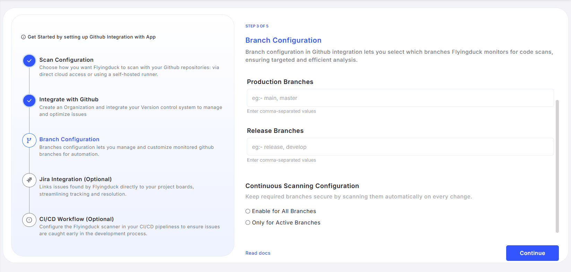The height and width of the screenshot is (272, 571).
Task: Click the Step 3 of 5 indicator
Action: point(257,26)
